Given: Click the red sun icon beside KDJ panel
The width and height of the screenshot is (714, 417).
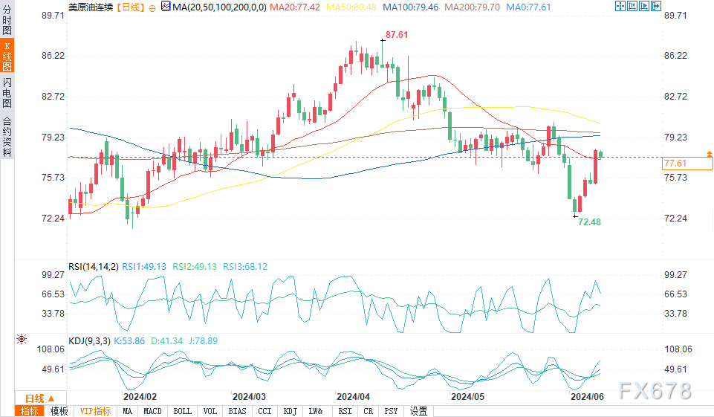Looking at the screenshot, I should tap(22, 339).
